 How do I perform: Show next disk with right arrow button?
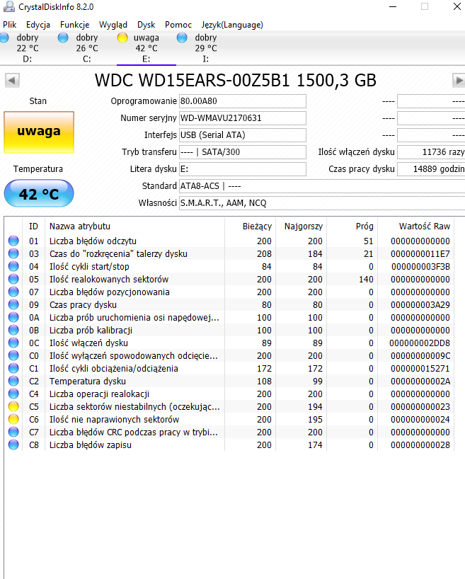coord(459,80)
